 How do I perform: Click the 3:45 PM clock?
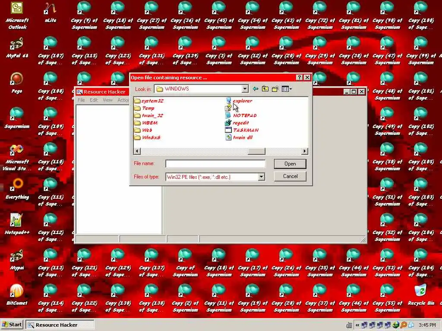click(427, 325)
